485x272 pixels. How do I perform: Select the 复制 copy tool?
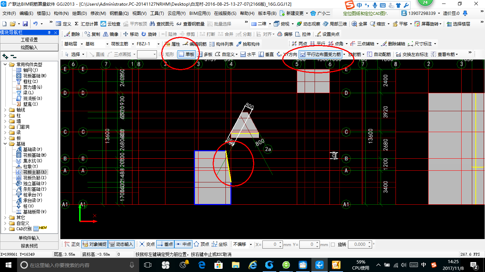(x=93, y=34)
